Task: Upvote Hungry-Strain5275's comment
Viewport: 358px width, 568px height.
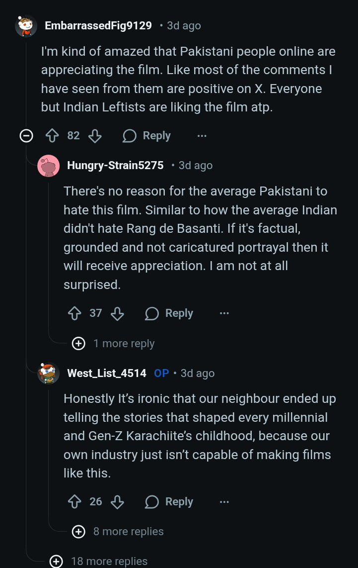Action: click(x=74, y=313)
